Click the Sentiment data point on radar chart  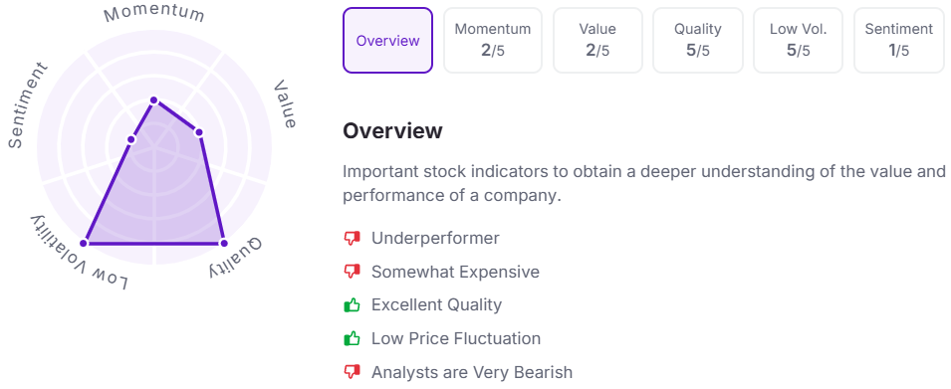pyautogui.click(x=131, y=140)
